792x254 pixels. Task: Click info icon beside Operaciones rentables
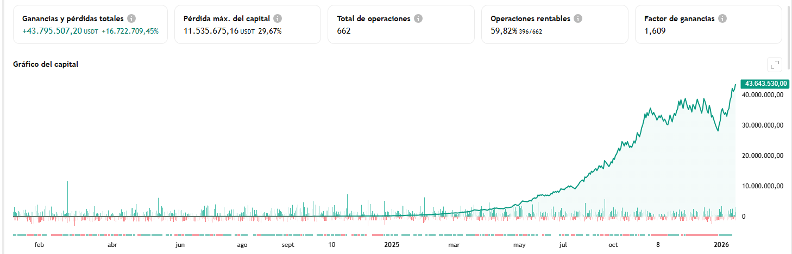[578, 18]
